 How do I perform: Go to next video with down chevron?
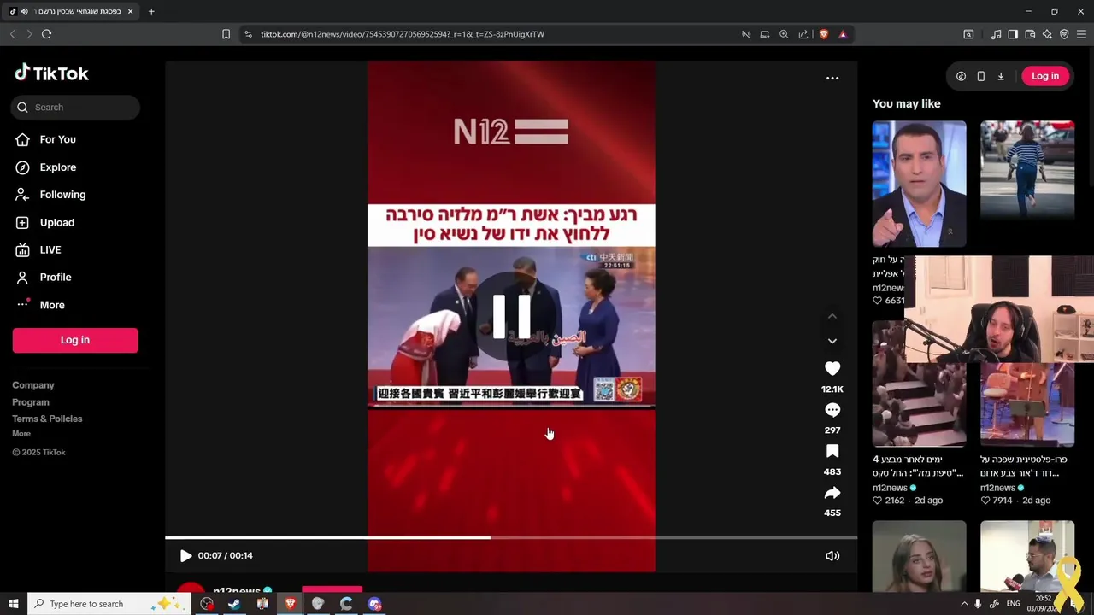pyautogui.click(x=832, y=341)
